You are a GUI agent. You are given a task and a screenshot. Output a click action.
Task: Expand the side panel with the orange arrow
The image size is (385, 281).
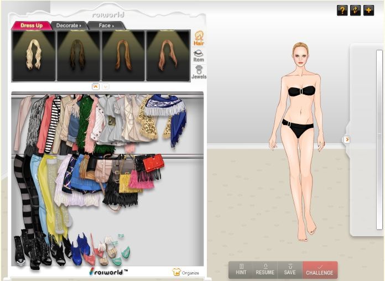pos(347,140)
